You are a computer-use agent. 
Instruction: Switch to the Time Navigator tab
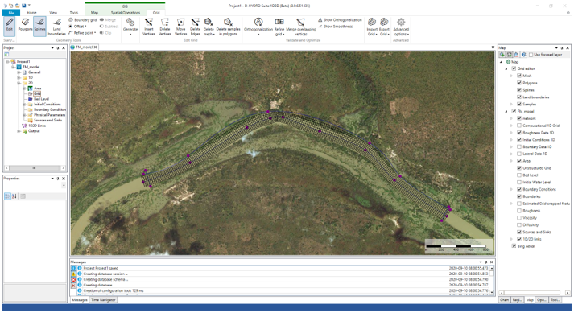[x=103, y=300]
